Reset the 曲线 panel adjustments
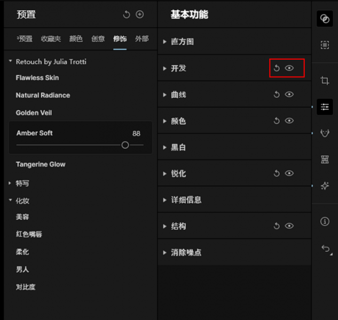Screen dimensions: 338x320 [277, 94]
